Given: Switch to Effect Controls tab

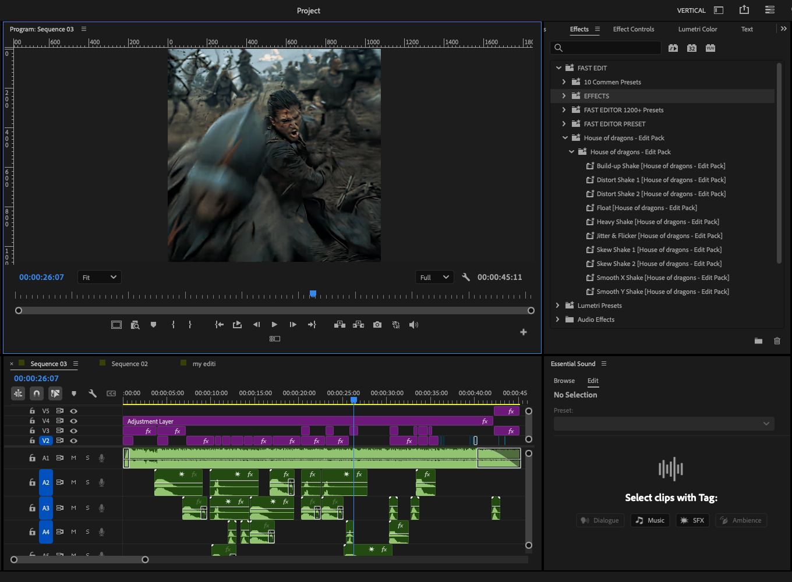Looking at the screenshot, I should [x=634, y=29].
